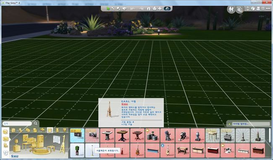Select the third gold room-type icon

28,130
